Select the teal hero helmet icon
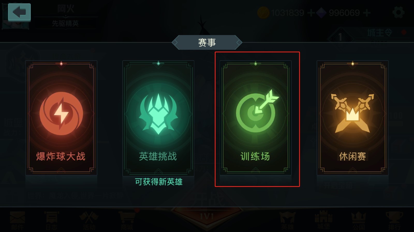The height and width of the screenshot is (232, 414). pos(158,114)
